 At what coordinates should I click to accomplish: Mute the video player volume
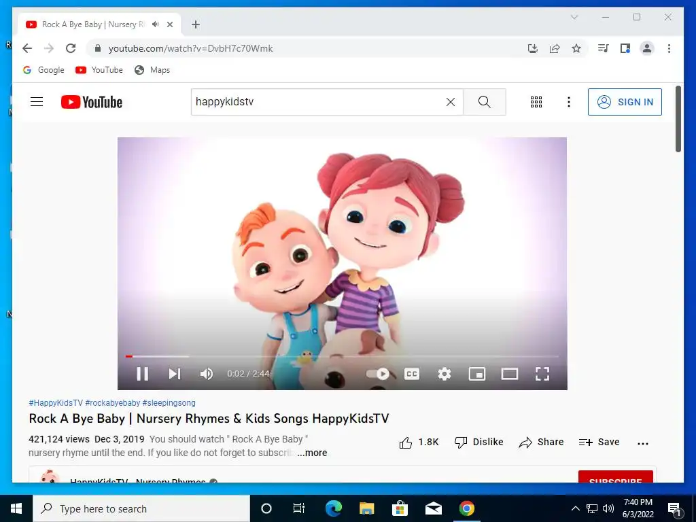(x=207, y=374)
